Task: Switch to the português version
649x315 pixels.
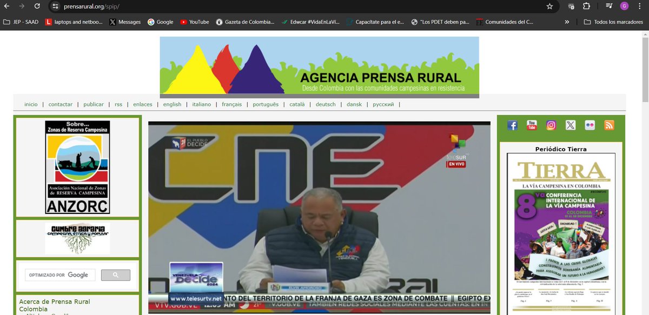Action: (x=266, y=104)
